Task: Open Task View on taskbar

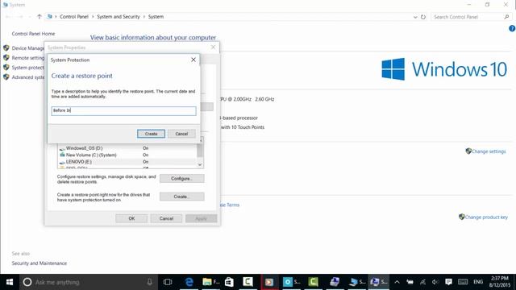Action: pos(168,282)
